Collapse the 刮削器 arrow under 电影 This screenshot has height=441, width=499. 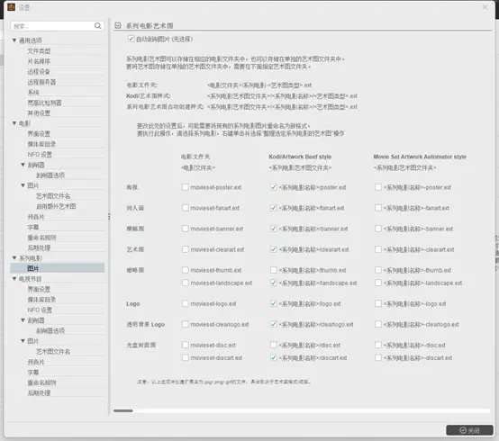pos(23,165)
